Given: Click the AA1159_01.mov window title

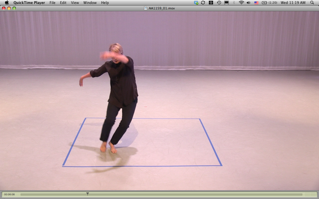Looking at the screenshot, I should click(162, 8).
